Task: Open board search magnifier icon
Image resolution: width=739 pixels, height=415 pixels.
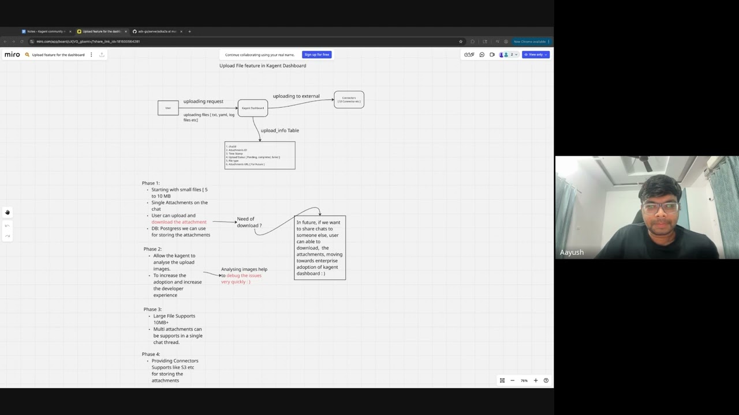Action: coord(27,55)
